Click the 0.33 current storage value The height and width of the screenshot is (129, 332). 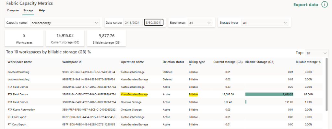point(228,87)
